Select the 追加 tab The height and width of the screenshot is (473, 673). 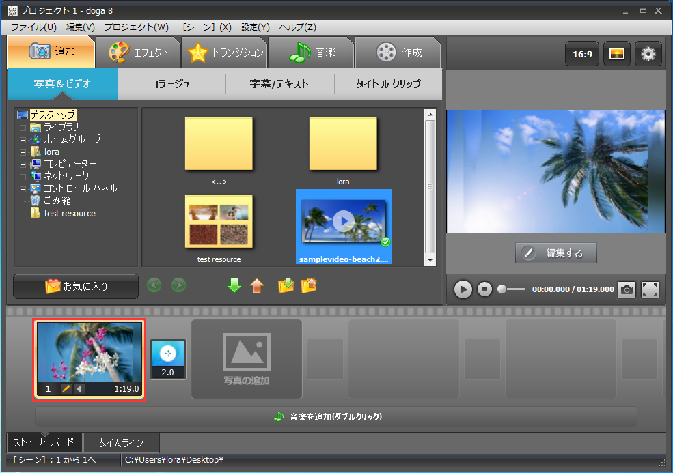(x=51, y=51)
